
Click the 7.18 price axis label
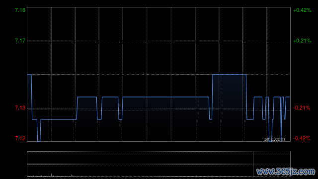(20, 10)
